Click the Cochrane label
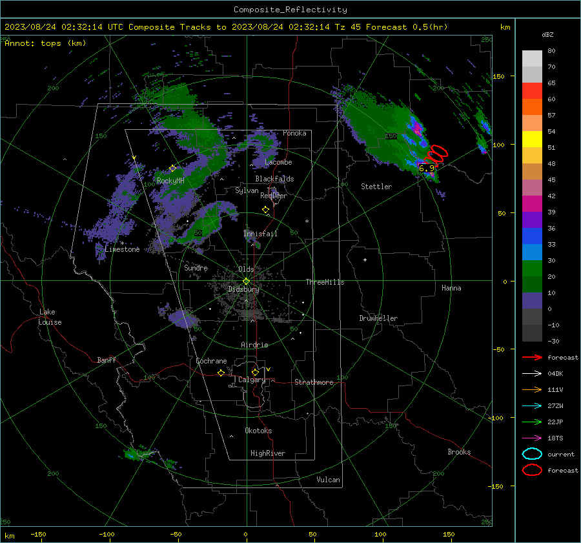 pos(211,361)
